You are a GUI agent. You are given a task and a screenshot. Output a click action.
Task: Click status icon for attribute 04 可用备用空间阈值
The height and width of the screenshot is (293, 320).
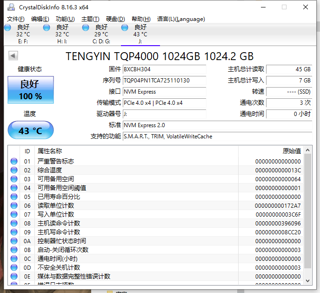[x=14, y=188]
